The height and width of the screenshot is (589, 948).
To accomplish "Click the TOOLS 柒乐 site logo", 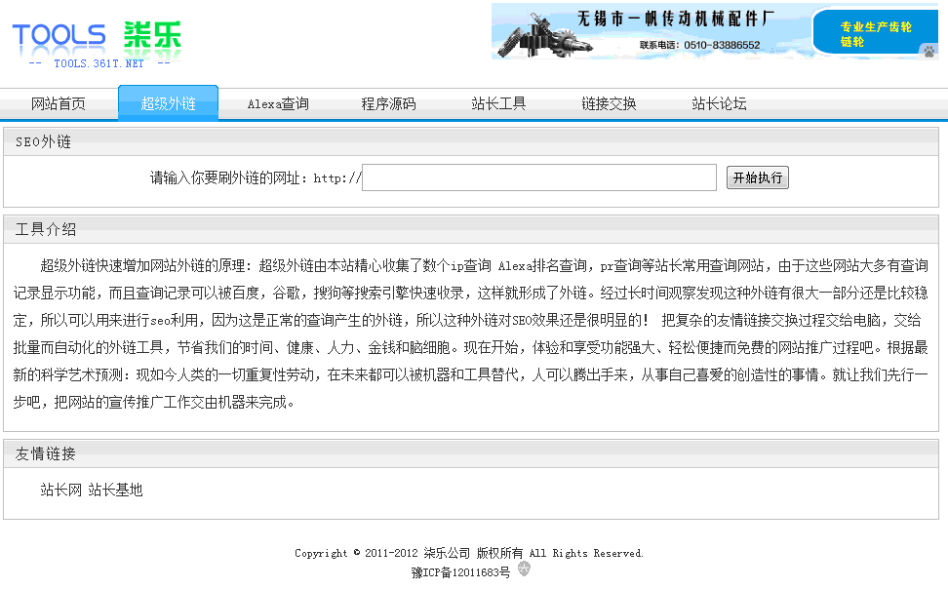I will (97, 37).
